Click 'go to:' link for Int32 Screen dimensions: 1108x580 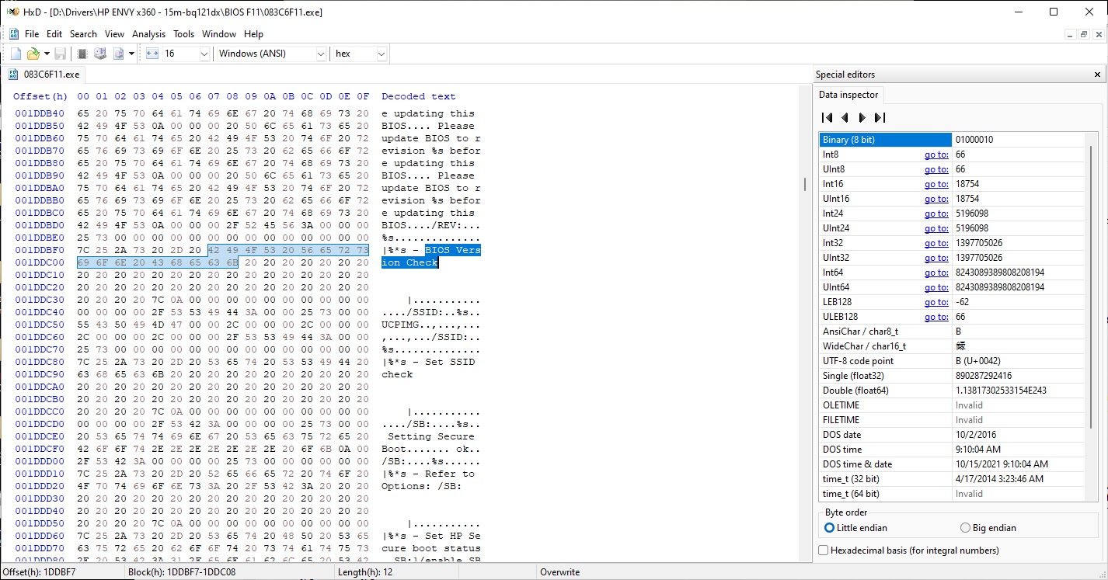pos(936,243)
